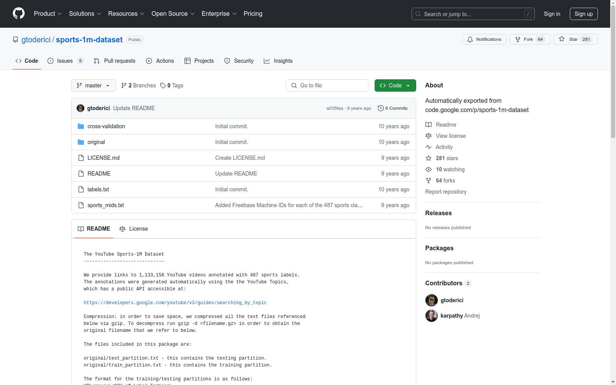Open the Product dropdown menu
Screen dimensions: 616x385
(x=48, y=14)
